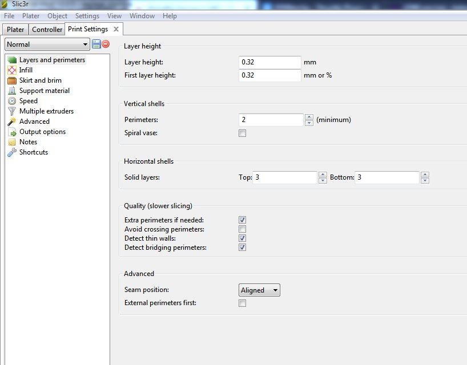The image size is (467, 365).
Task: Click the Multiple extruders funnel icon
Action: coord(12,111)
